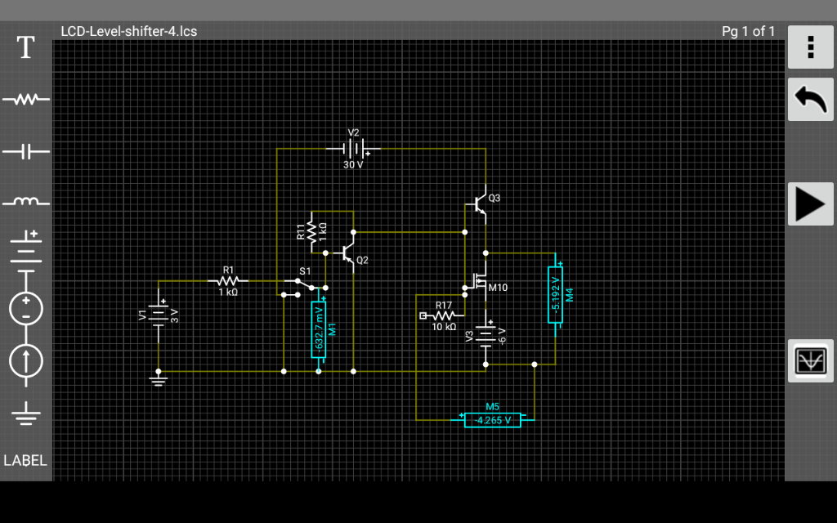Select the inductor component tool
The width and height of the screenshot is (837, 523).
pyautogui.click(x=25, y=202)
